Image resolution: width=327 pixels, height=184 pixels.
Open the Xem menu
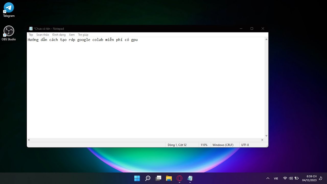point(72,35)
